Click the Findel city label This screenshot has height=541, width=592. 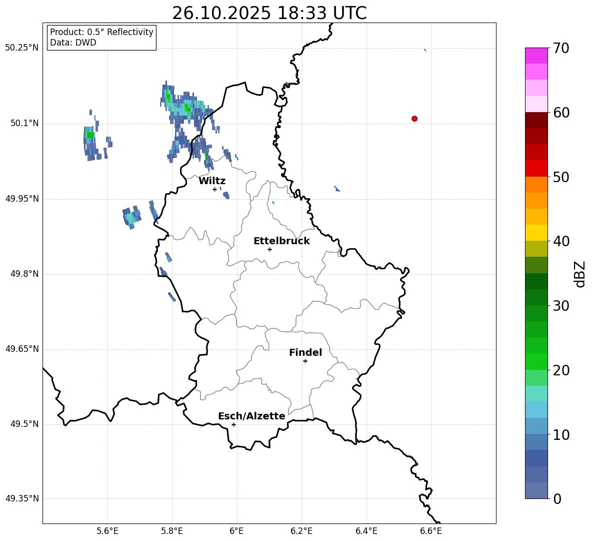(305, 352)
